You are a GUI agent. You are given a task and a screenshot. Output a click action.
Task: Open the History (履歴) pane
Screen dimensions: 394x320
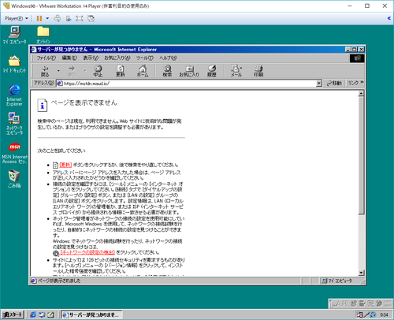point(212,71)
